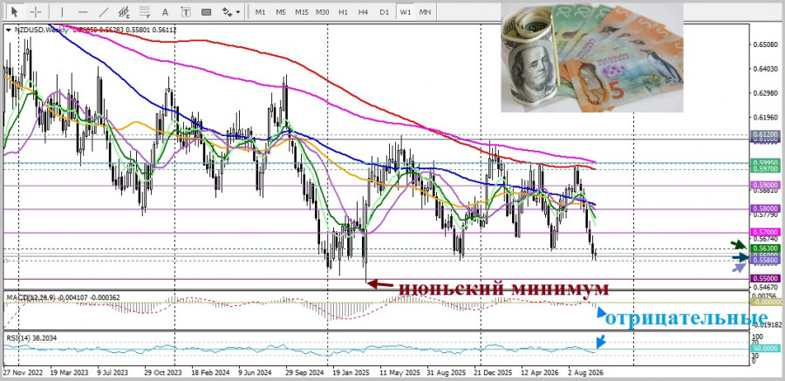The height and width of the screenshot is (381, 785).
Task: Click the 0.55000 purple level label
Action: (x=766, y=278)
